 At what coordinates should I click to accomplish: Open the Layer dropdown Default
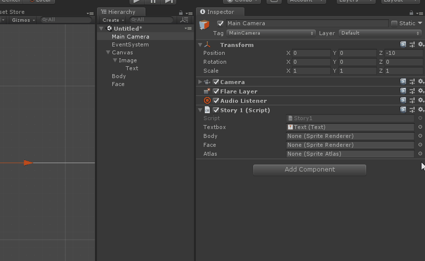380,33
